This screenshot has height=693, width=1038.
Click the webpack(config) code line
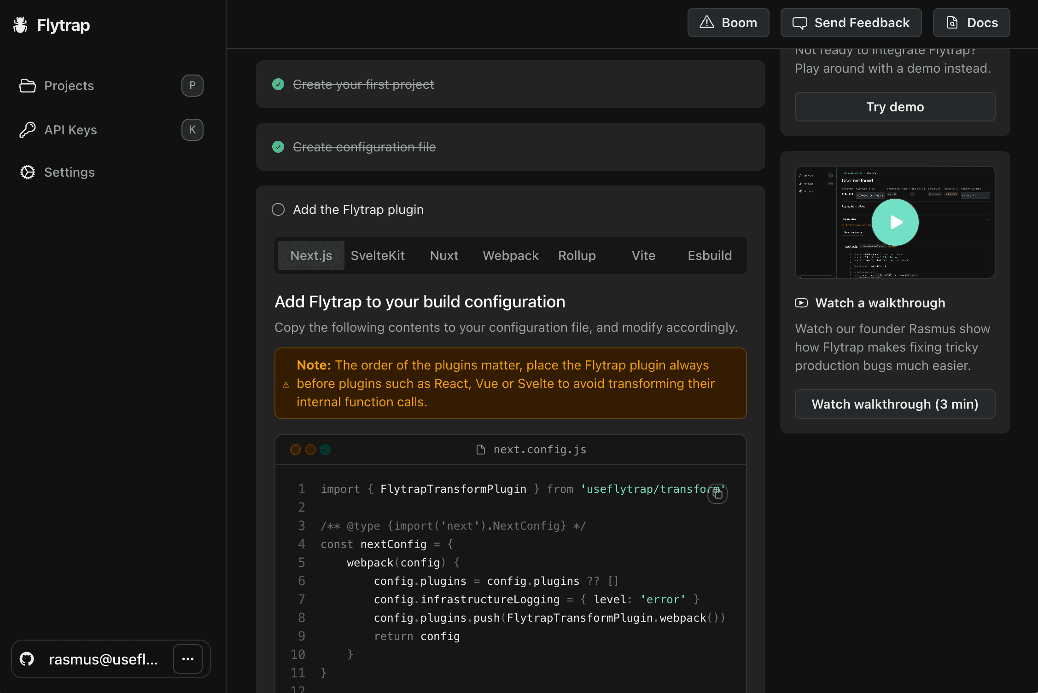(x=403, y=563)
